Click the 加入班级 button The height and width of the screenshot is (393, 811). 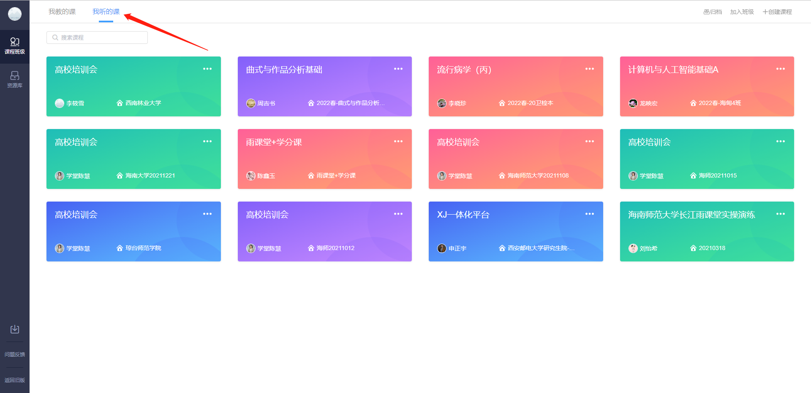(x=742, y=12)
